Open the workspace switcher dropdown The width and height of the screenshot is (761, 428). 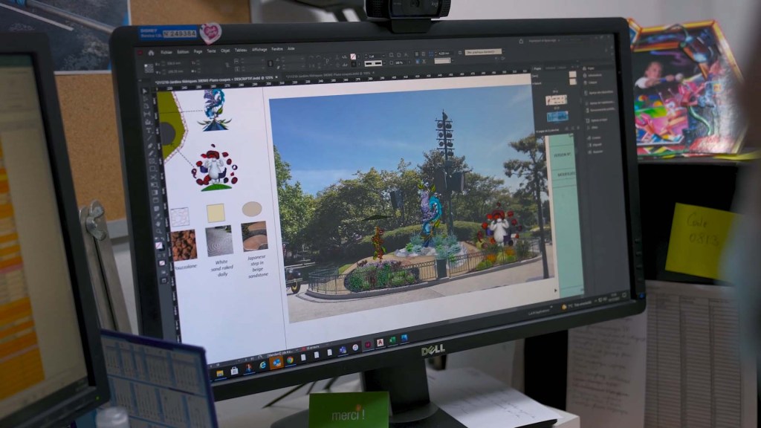tap(554, 40)
